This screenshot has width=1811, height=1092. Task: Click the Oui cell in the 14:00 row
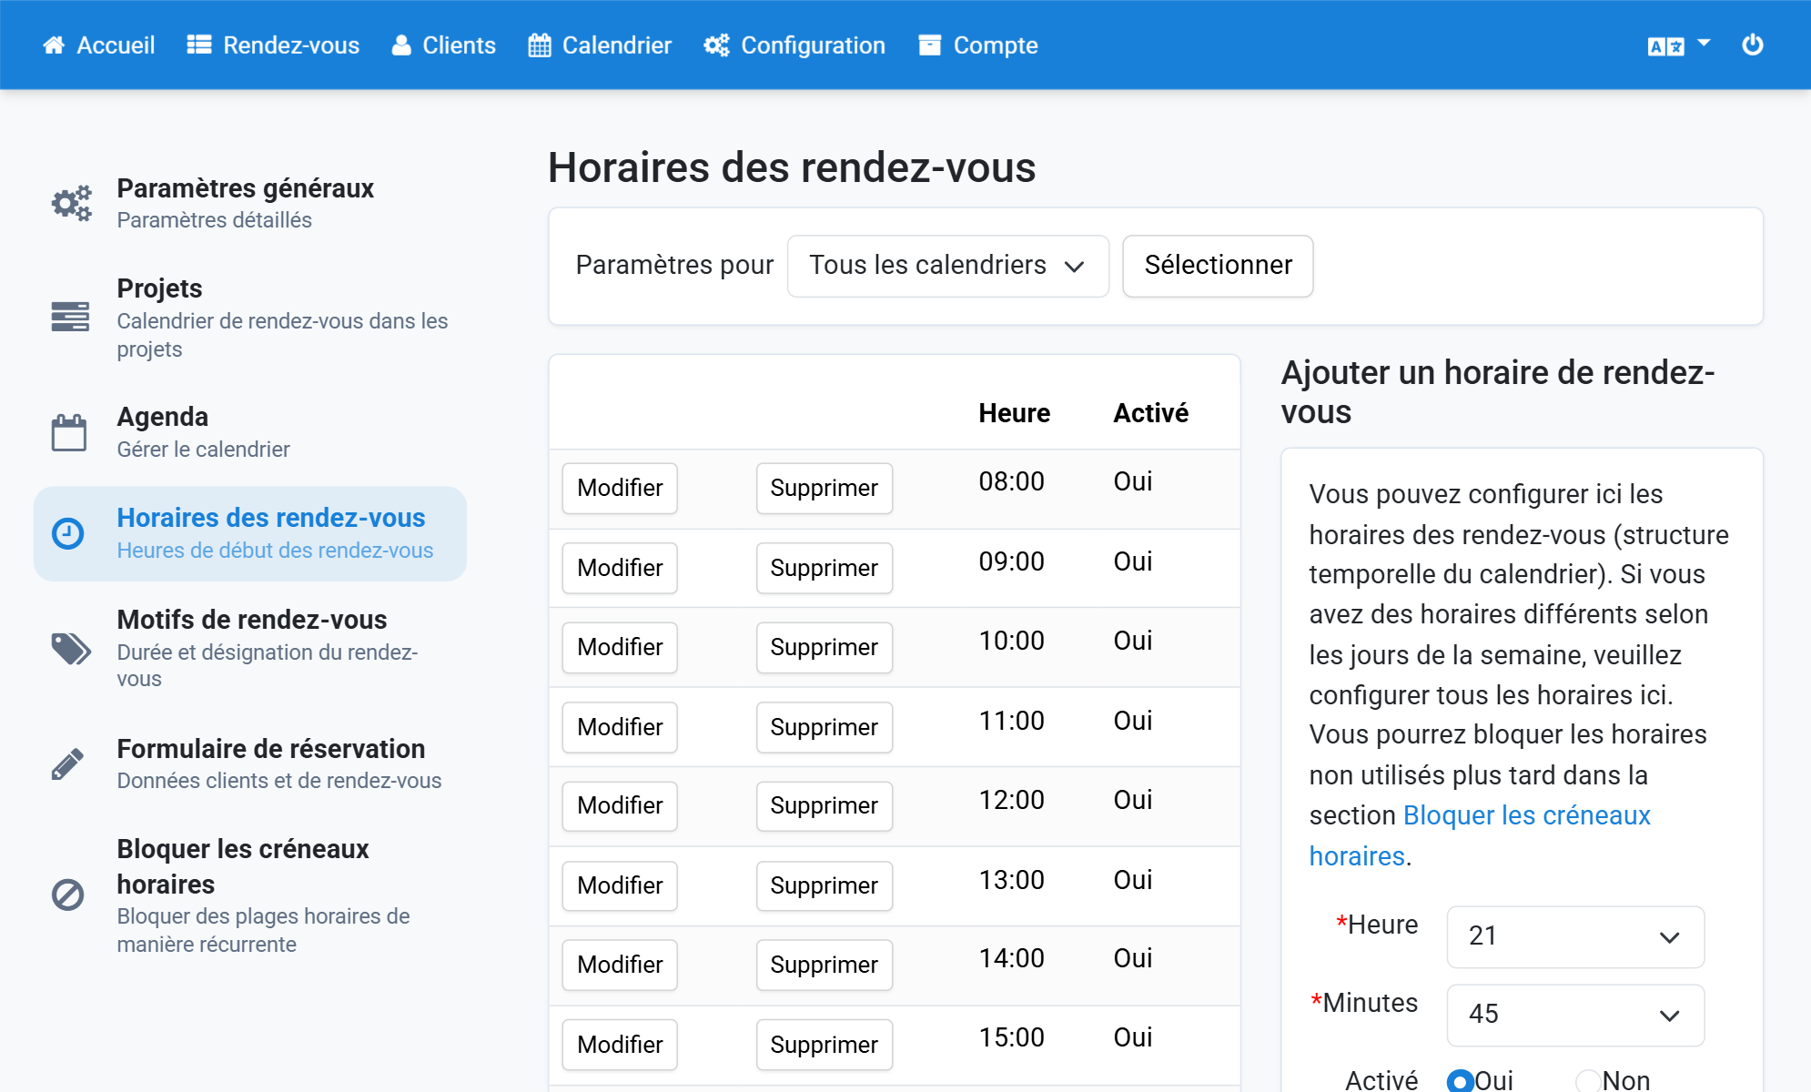1133,958
